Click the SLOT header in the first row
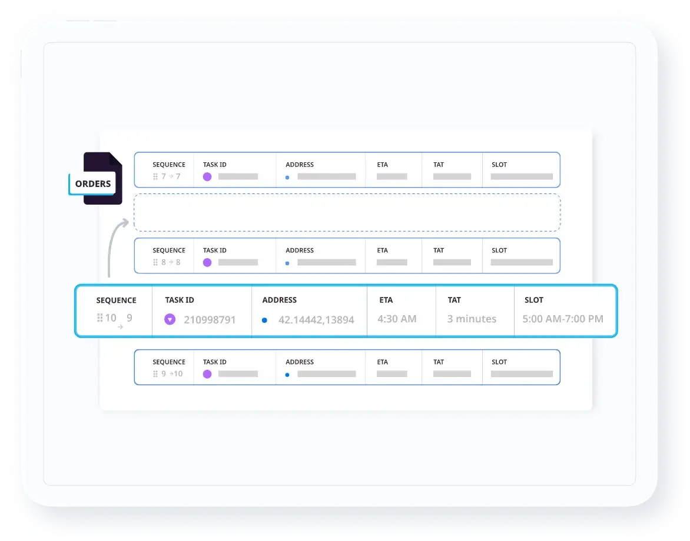This screenshot has width=690, height=541. [499, 165]
